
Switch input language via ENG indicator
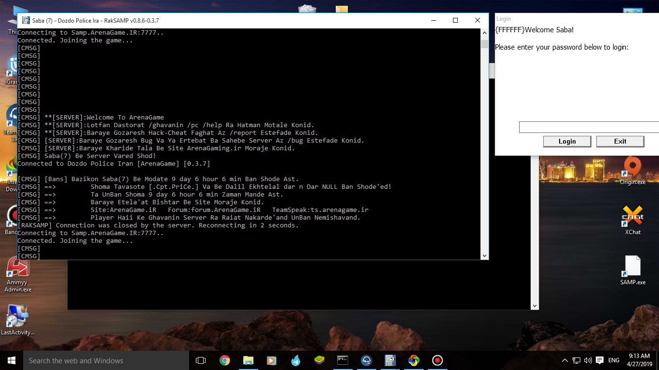click(x=614, y=360)
